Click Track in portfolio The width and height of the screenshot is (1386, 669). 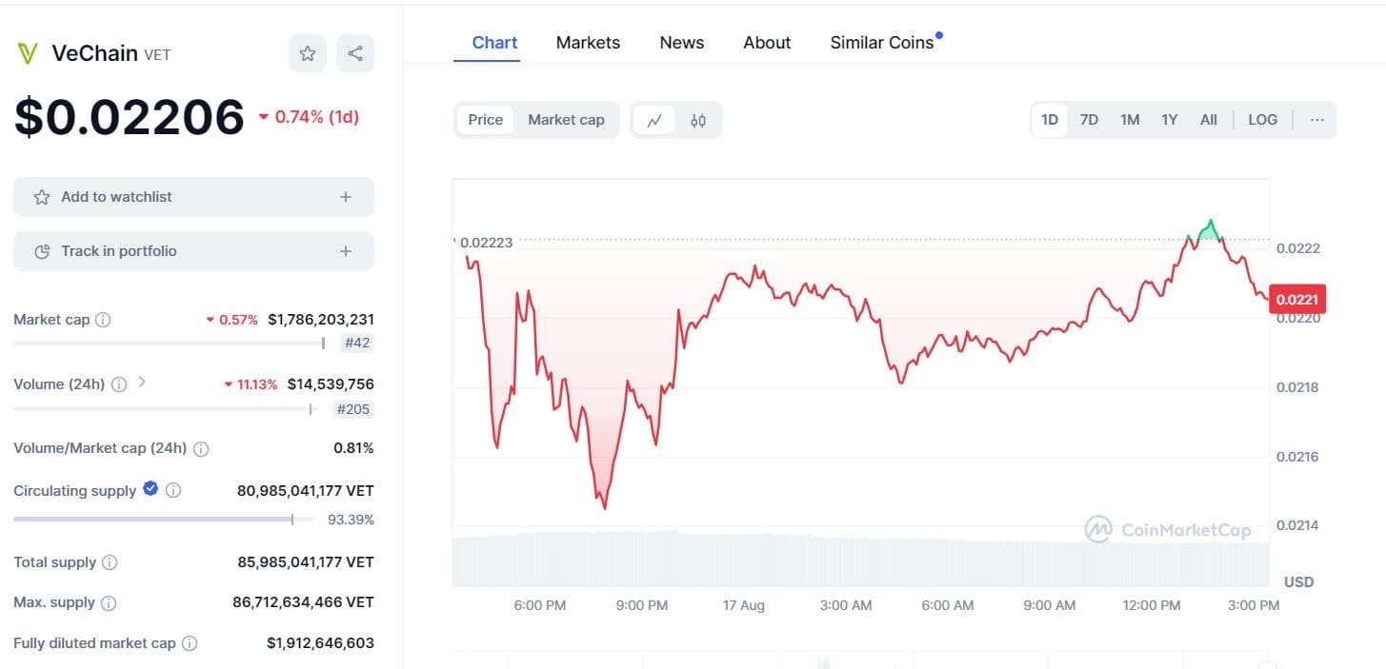[193, 251]
